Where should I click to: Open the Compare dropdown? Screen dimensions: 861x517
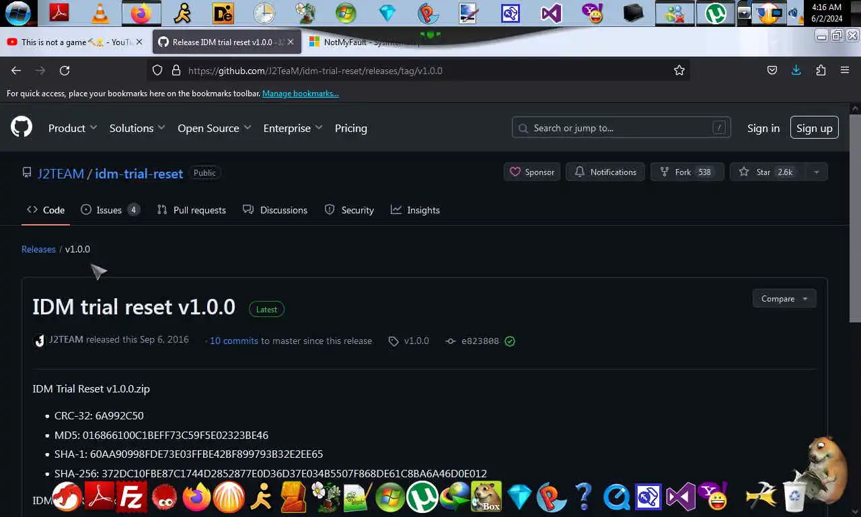(x=784, y=299)
